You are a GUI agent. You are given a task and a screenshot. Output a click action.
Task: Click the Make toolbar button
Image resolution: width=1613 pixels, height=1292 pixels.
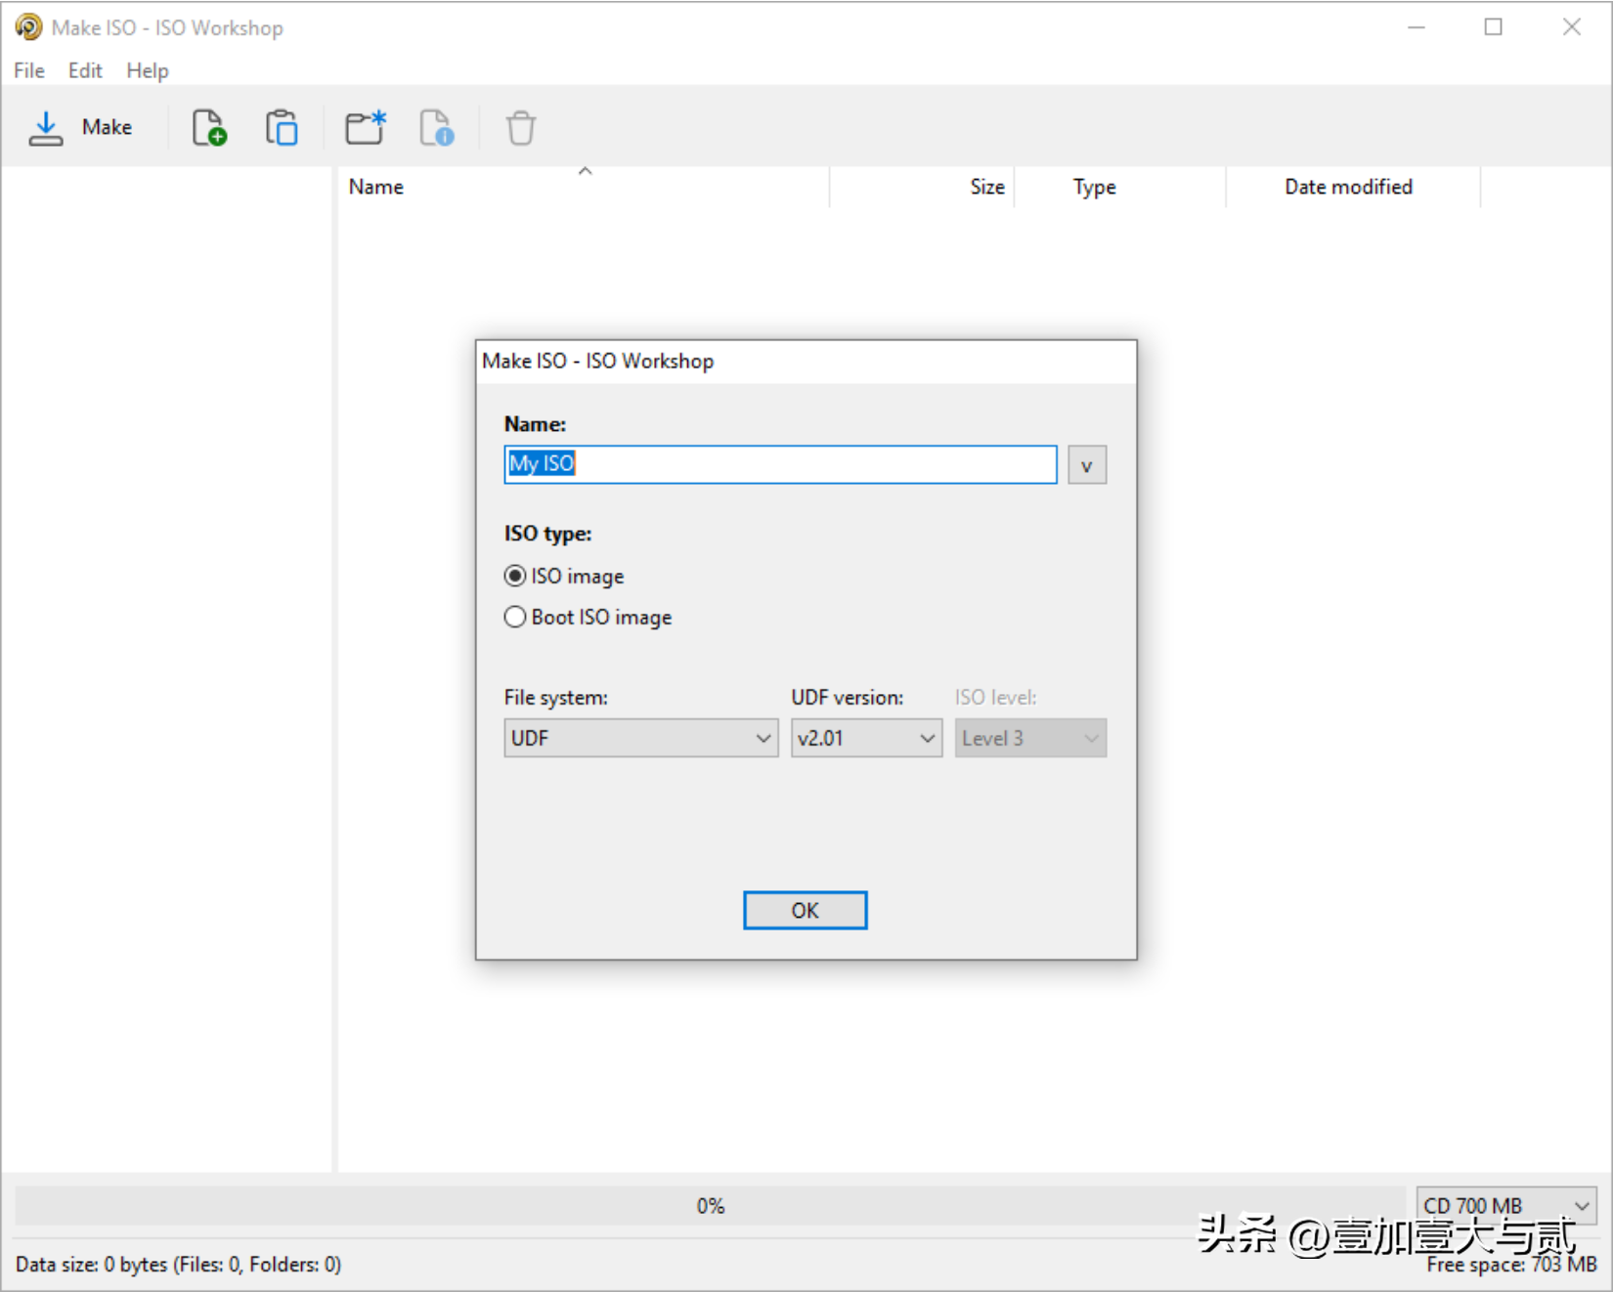click(x=80, y=128)
